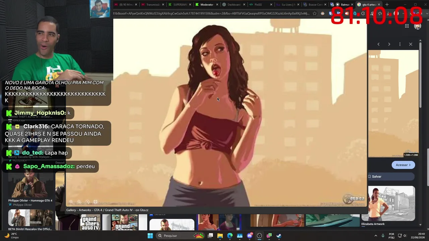Image resolution: width=429 pixels, height=241 pixels.
Task: Switch to the iLu Lives tab
Action: (x=287, y=5)
